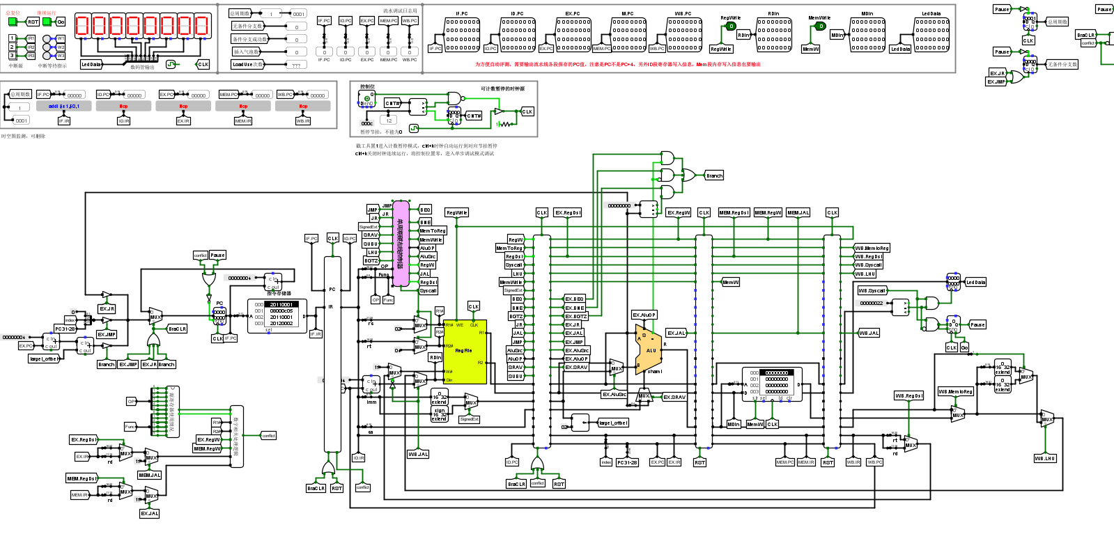Image resolution: width=1114 pixels, height=534 pixels.
Task: Click the '条件分支成功数' counter label
Action: click(250, 39)
